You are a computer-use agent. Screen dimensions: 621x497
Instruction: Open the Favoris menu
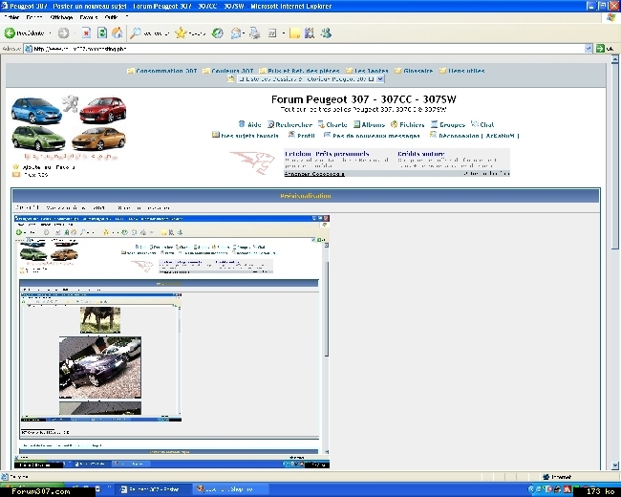pyautogui.click(x=89, y=17)
